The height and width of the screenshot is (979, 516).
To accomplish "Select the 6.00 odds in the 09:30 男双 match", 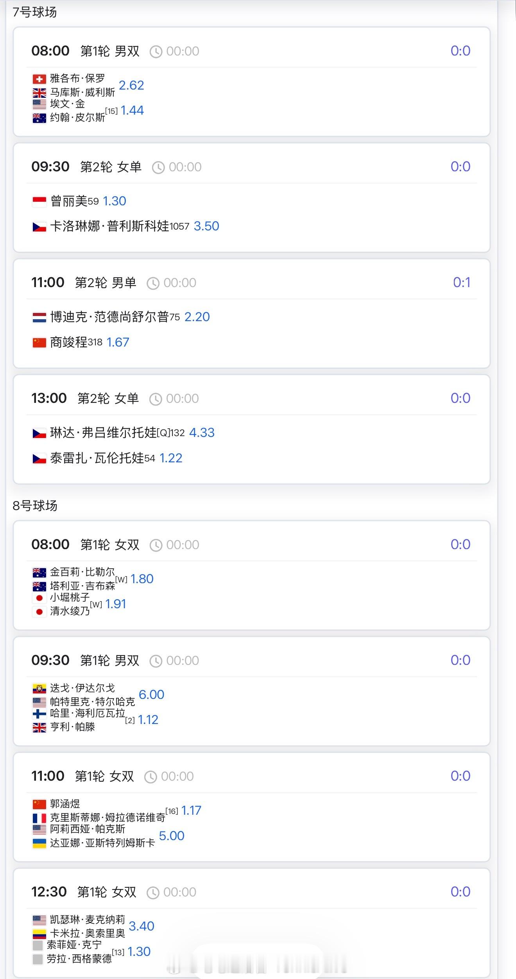I will (151, 694).
